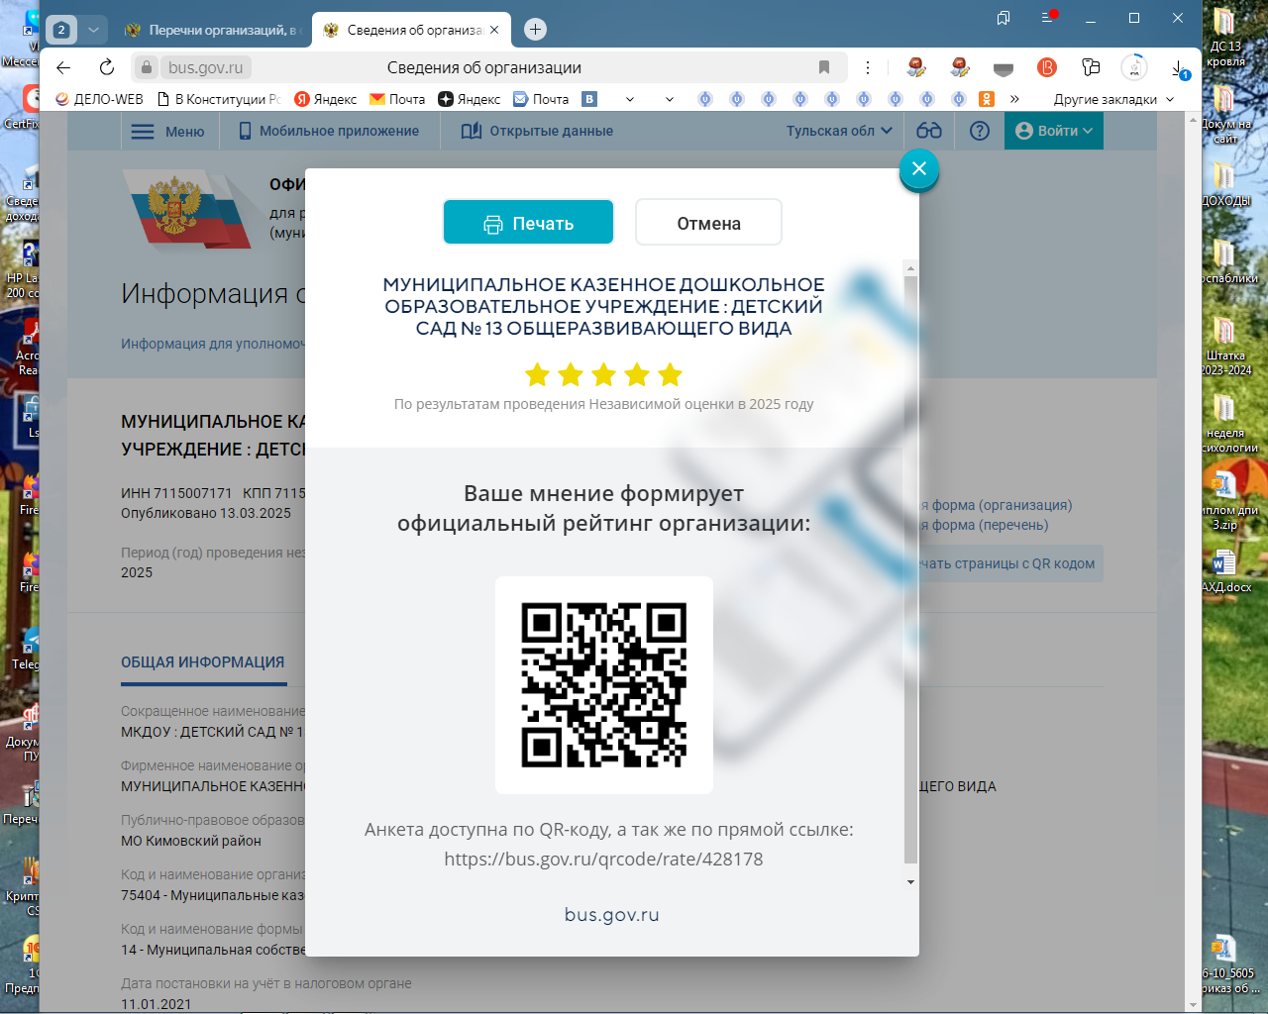Open the Почта bookmark with blue envelope
The width and height of the screenshot is (1268, 1014).
541,99
